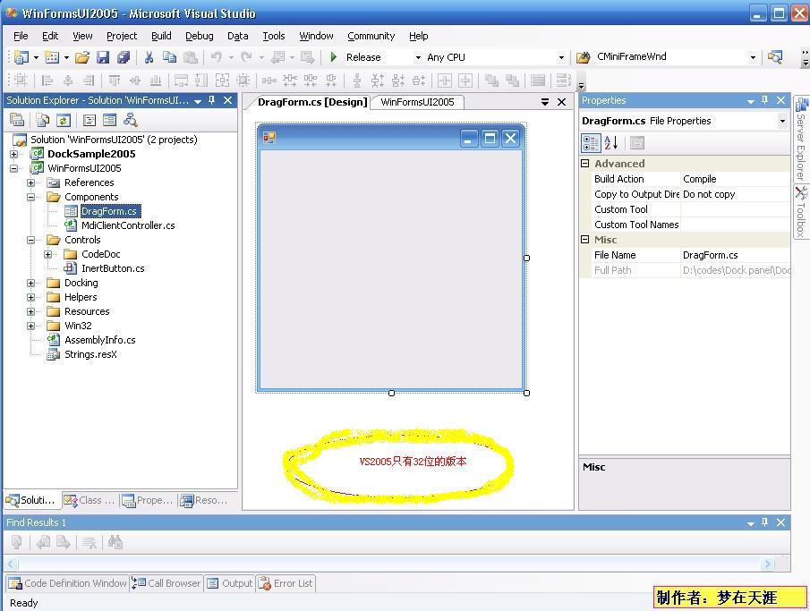Switch to the Output tab
This screenshot has width=810, height=611.
coord(230,583)
